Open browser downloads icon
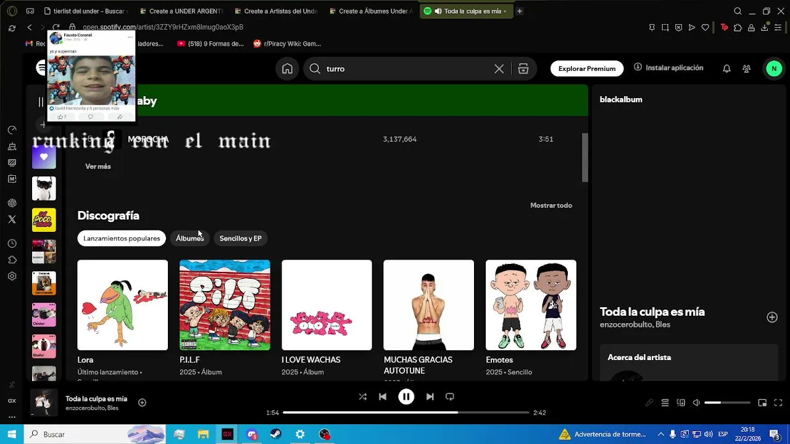Screen dimensions: 790x444 click(x=765, y=27)
